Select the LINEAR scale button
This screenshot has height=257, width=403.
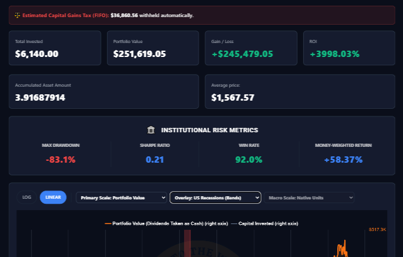coord(53,197)
